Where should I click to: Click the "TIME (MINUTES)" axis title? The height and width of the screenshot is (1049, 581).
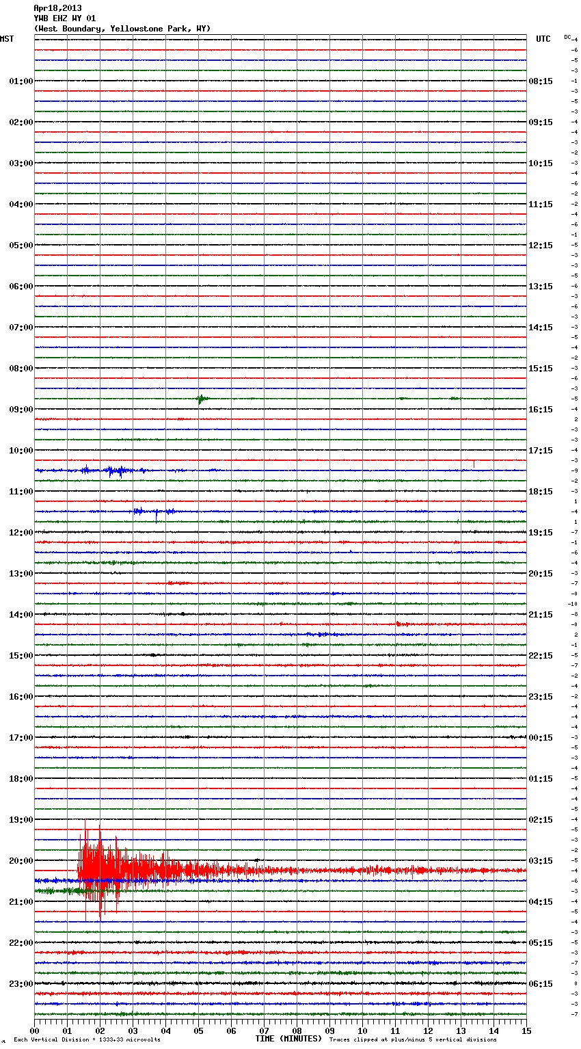coord(288,1039)
